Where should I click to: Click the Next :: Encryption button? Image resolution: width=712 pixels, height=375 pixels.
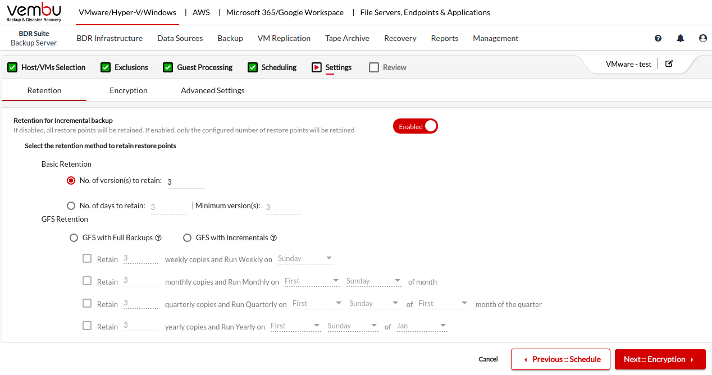(660, 359)
